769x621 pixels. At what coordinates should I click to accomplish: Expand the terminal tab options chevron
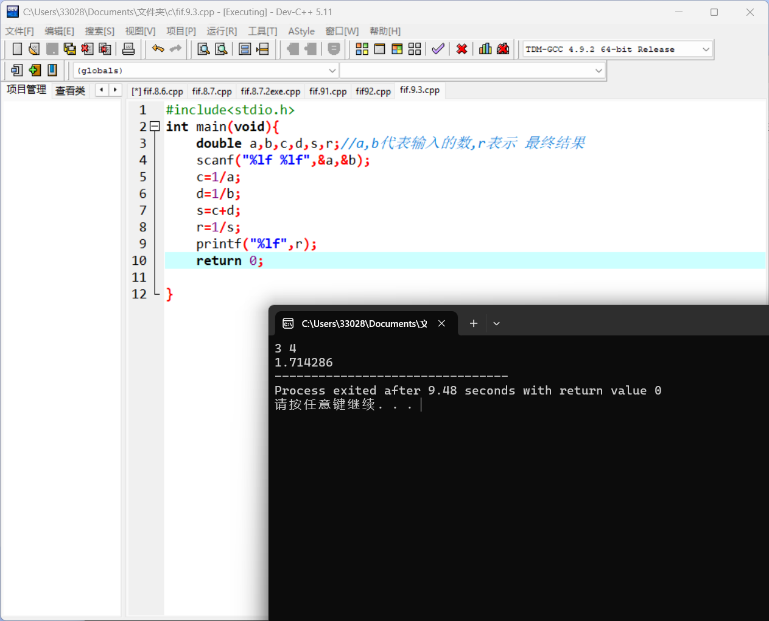(496, 323)
